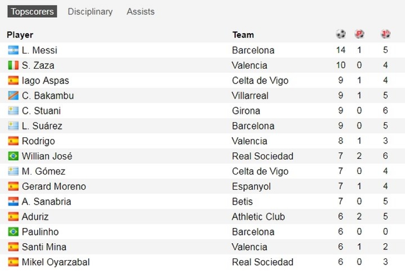The image size is (405, 277).
Task: Click the Italy flag next to S. Zaza
Action: [x=13, y=65]
